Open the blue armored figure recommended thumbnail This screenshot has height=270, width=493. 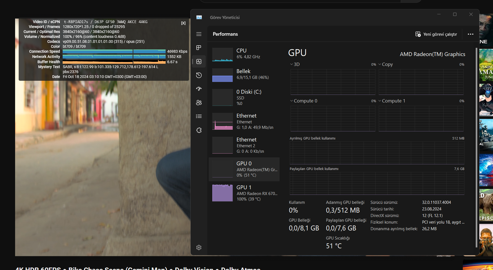[x=486, y=100]
